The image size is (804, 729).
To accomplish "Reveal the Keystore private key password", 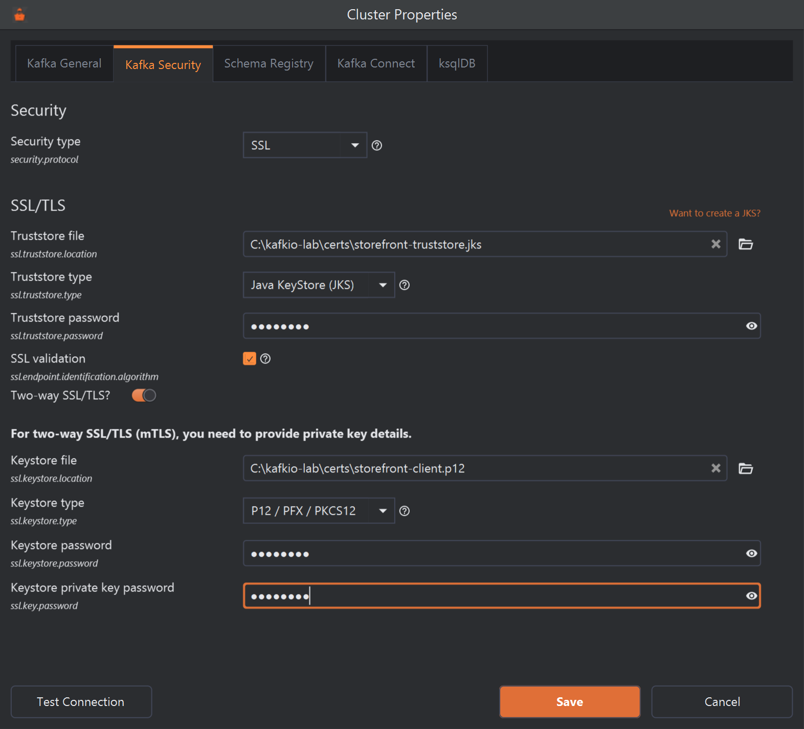I will (x=751, y=596).
